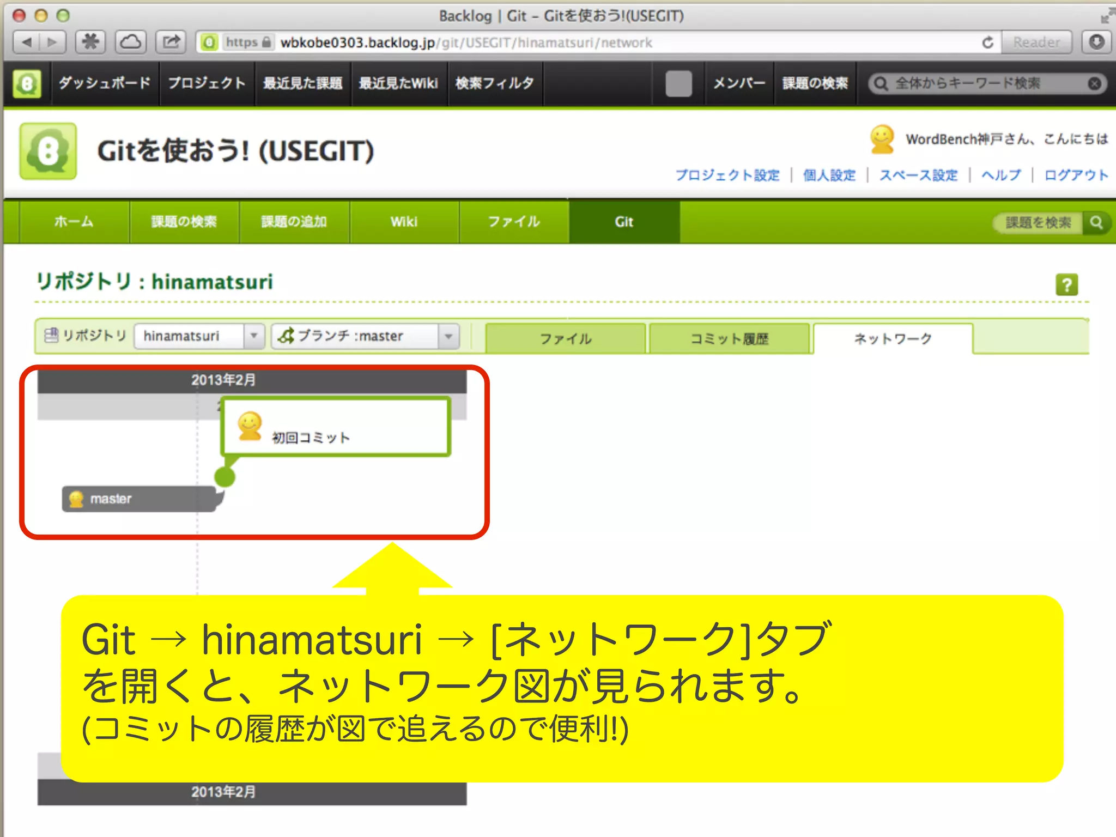
Task: Click the Safari extensions puzzle icon
Action: (x=90, y=42)
